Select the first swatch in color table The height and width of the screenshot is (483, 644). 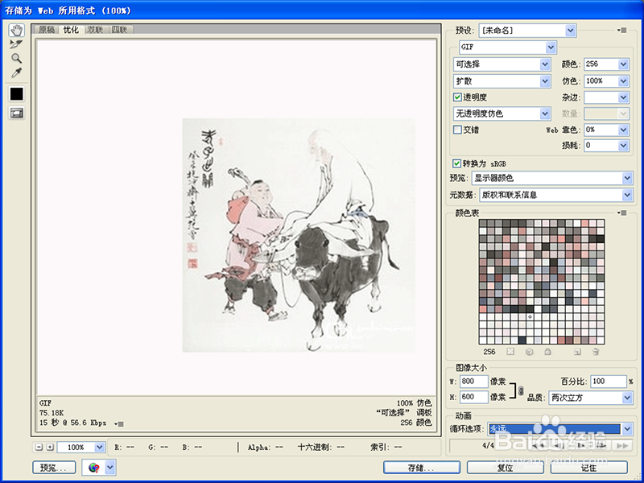(483, 223)
